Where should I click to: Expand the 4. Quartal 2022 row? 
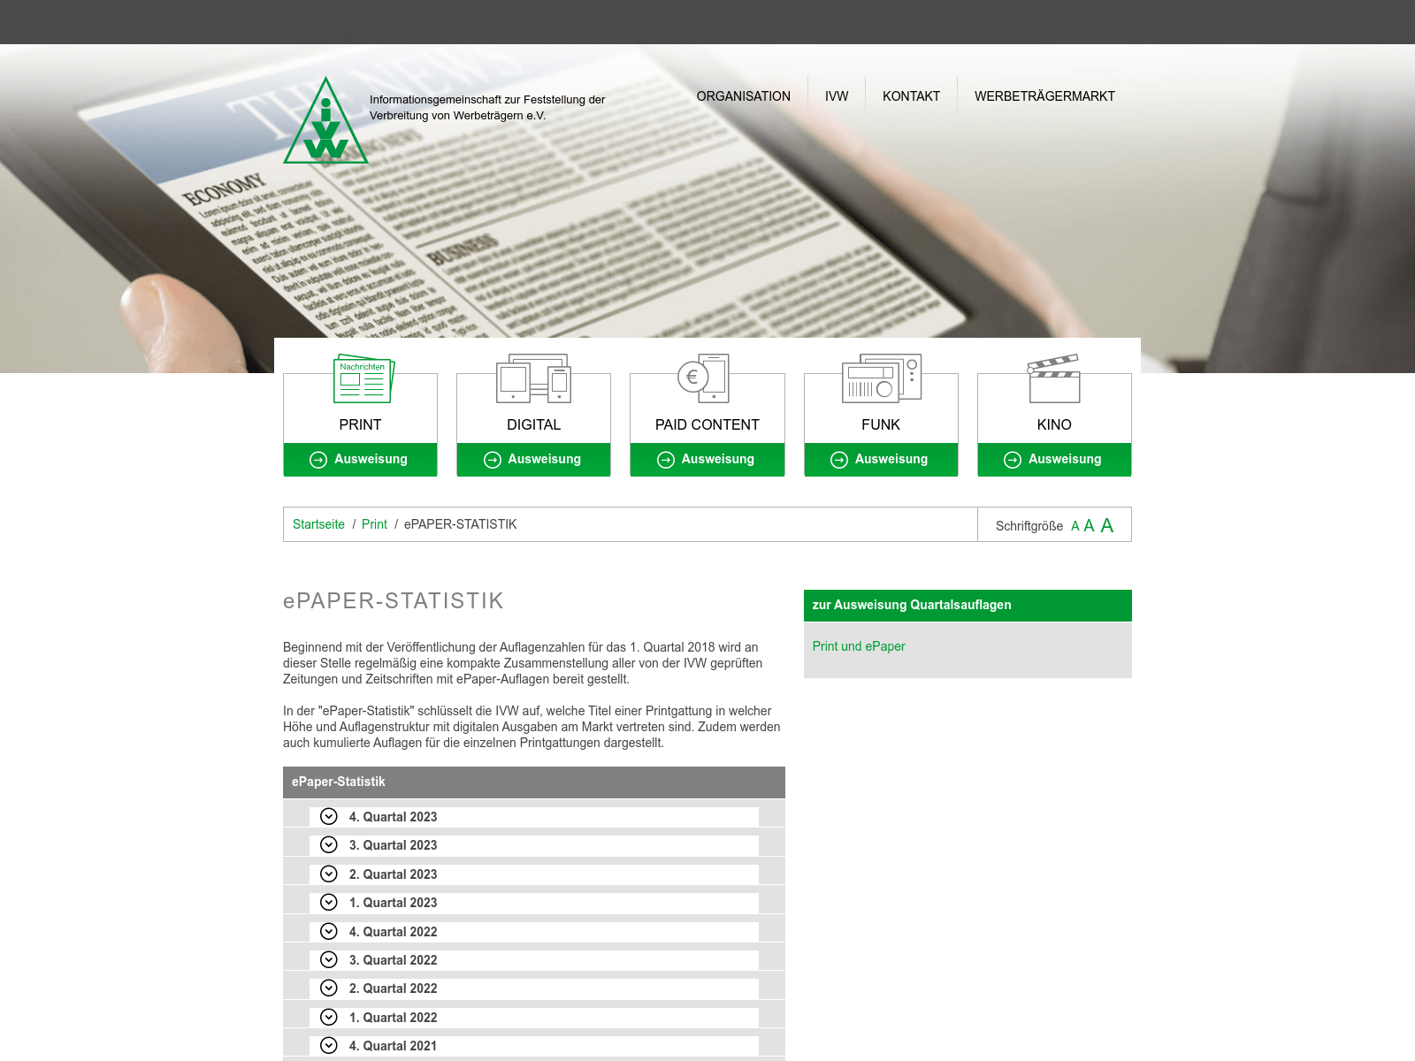534,932
